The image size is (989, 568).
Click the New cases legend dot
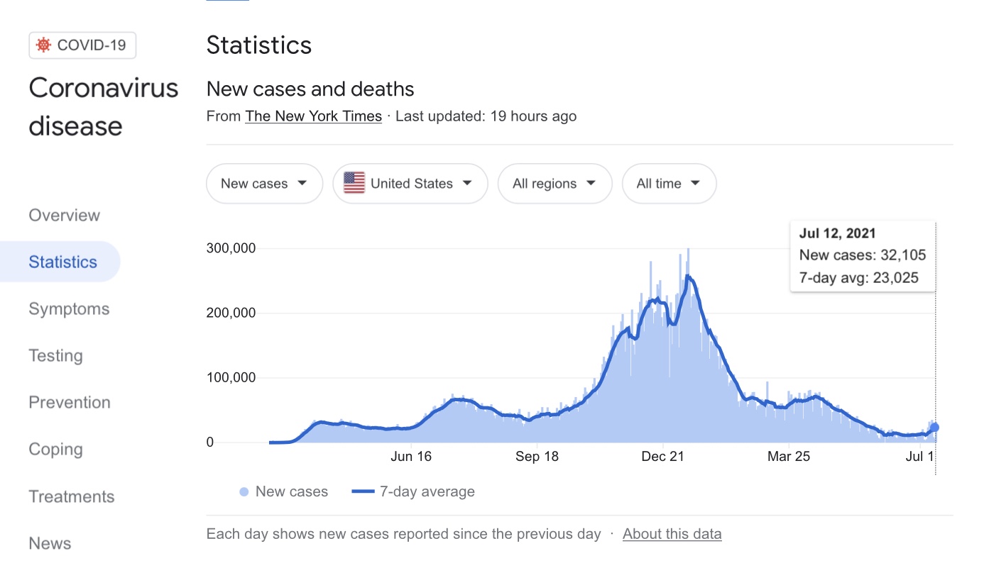(244, 492)
